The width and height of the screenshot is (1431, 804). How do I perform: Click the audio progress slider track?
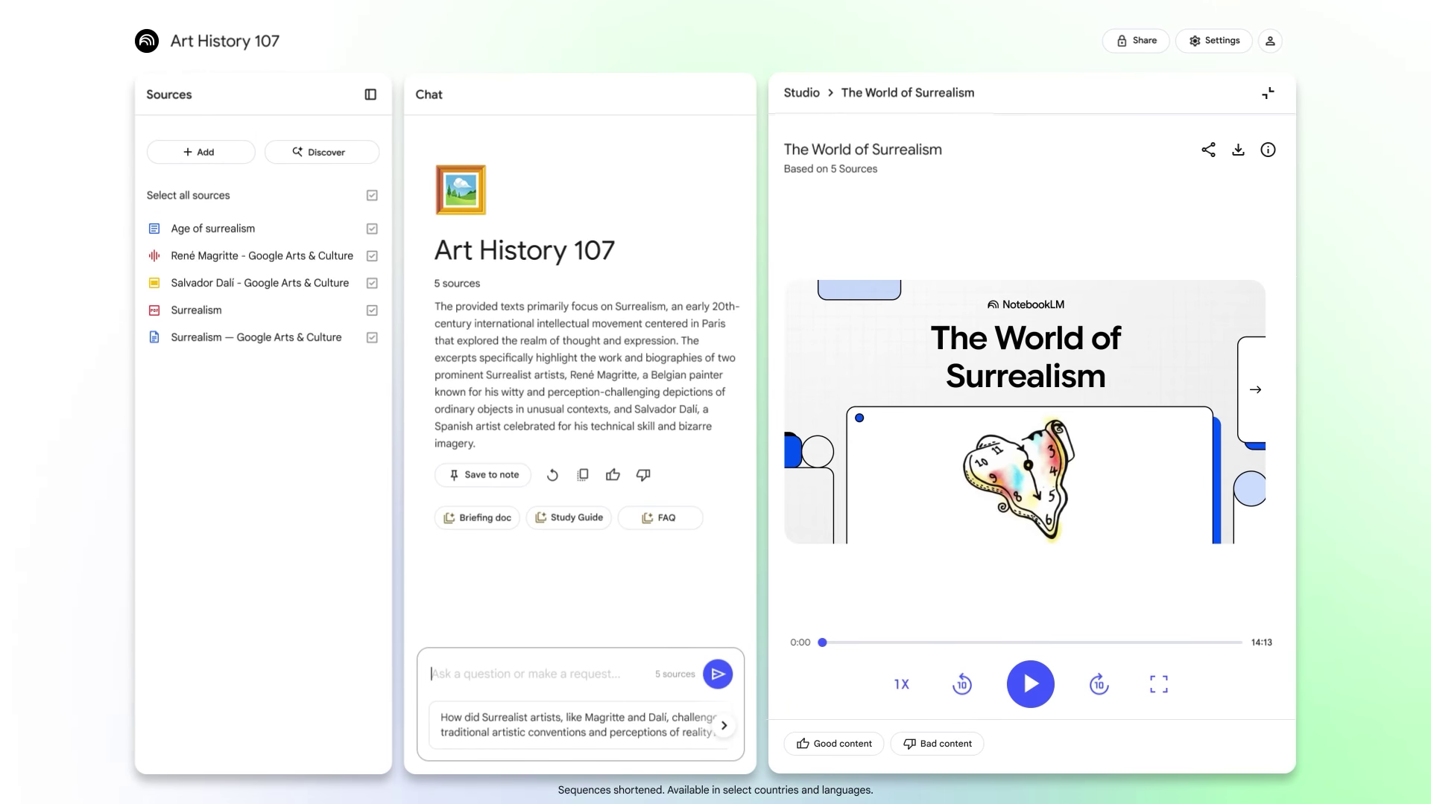click(1032, 642)
